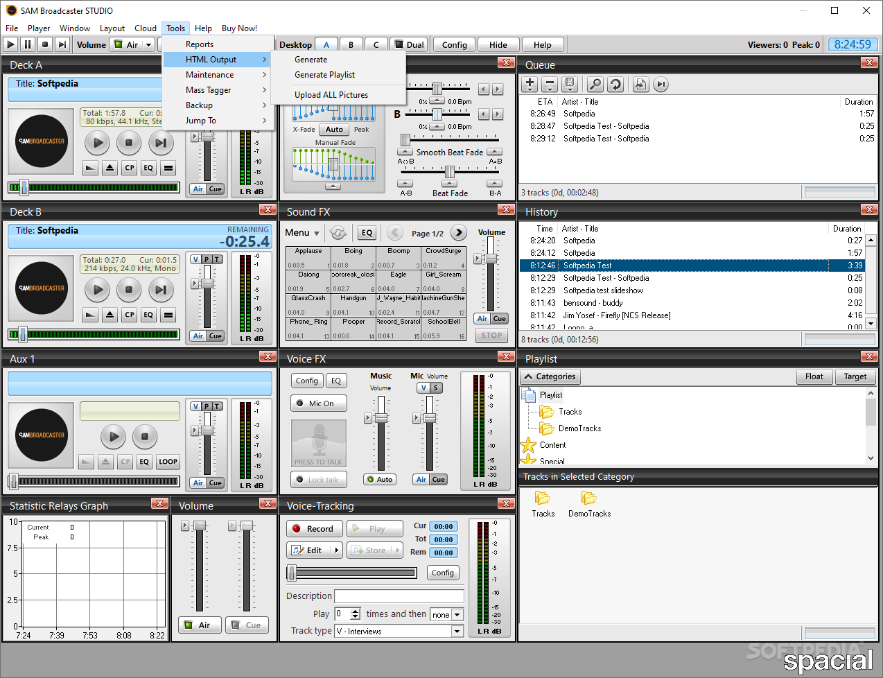Play the Applause sound effect pad
Screen dimensions: 883x678
[x=308, y=258]
